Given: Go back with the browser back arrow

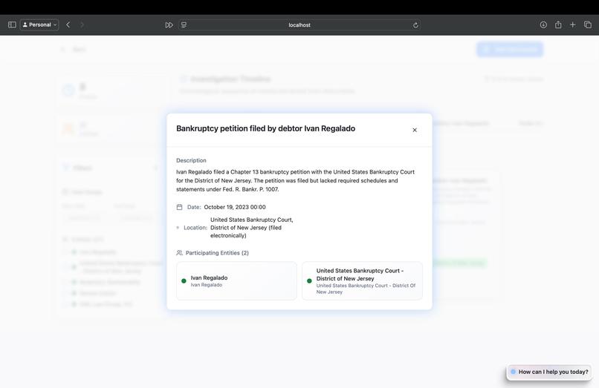Looking at the screenshot, I should point(68,24).
